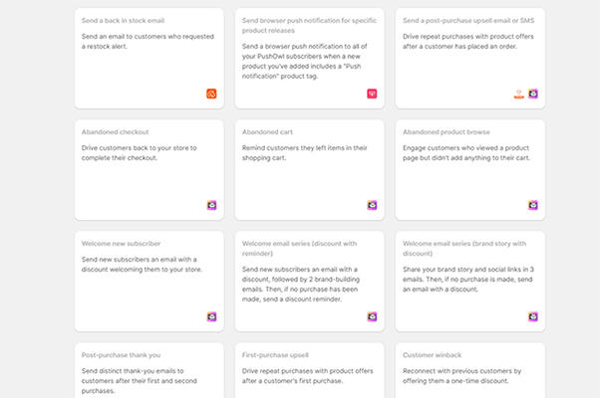Click the email app icon on post-purchase upsell card
The height and width of the screenshot is (398, 600).
click(533, 94)
